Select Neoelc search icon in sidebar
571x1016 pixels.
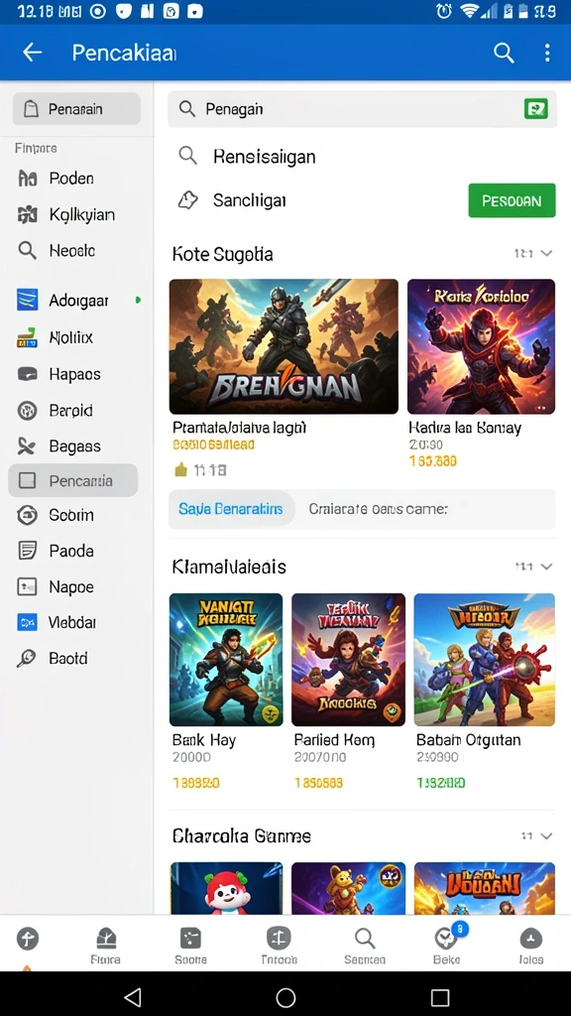point(27,250)
